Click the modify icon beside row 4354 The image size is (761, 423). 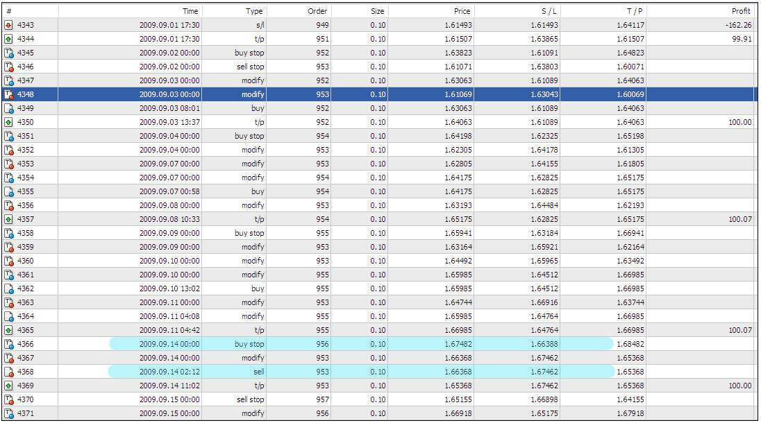tap(9, 178)
